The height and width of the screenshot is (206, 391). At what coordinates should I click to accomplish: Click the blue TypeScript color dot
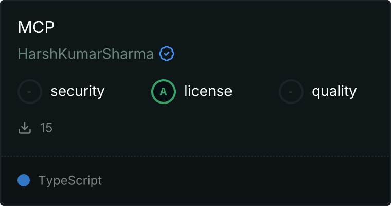coord(24,180)
